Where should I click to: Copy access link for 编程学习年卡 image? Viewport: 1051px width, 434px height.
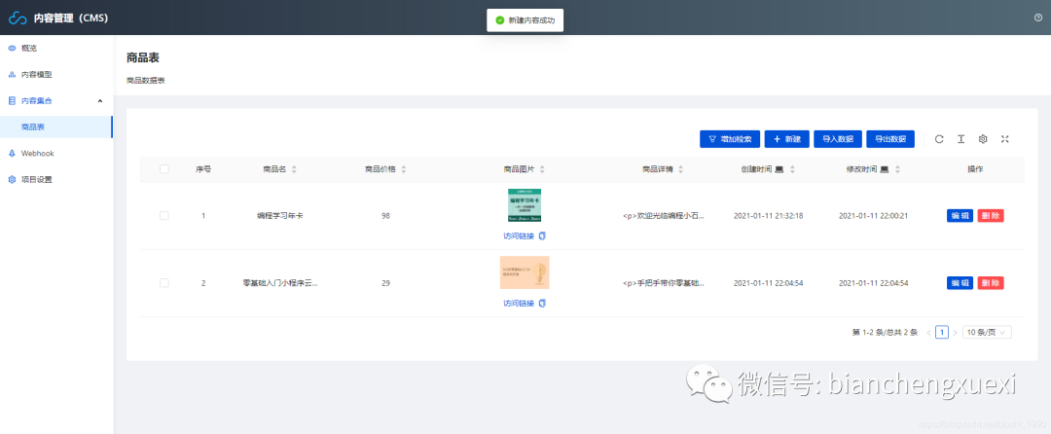pyautogui.click(x=543, y=235)
